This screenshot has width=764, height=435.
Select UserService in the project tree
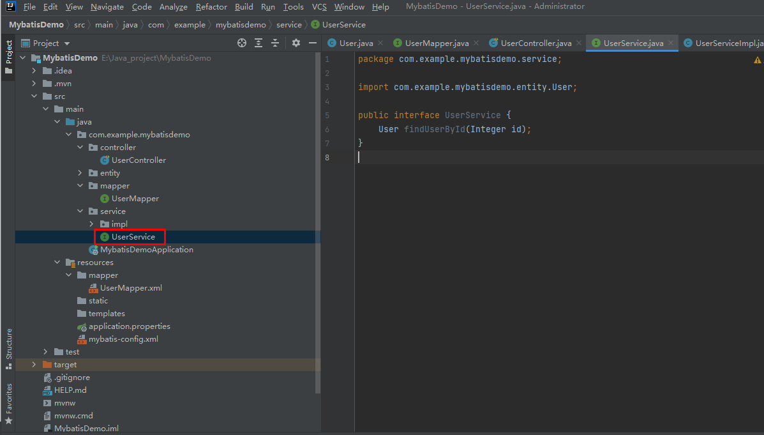(130, 236)
